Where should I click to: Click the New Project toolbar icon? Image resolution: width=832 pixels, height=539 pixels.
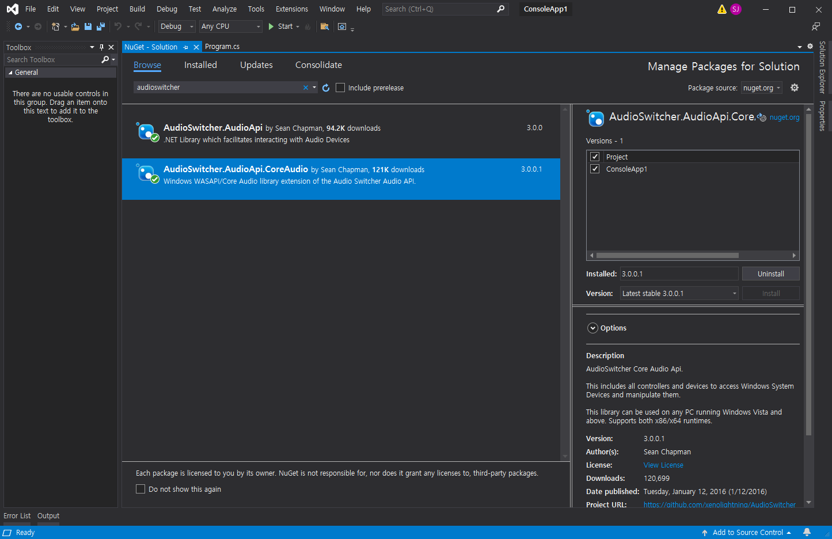55,26
